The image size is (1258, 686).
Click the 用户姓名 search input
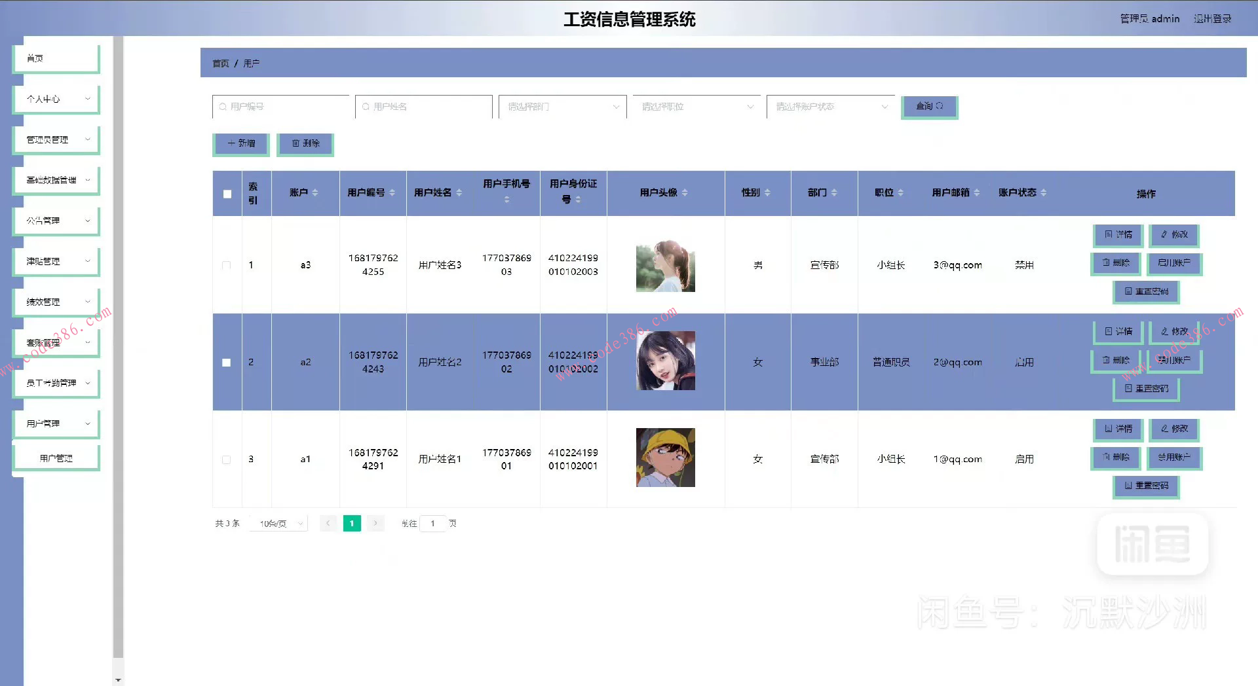[x=424, y=107]
